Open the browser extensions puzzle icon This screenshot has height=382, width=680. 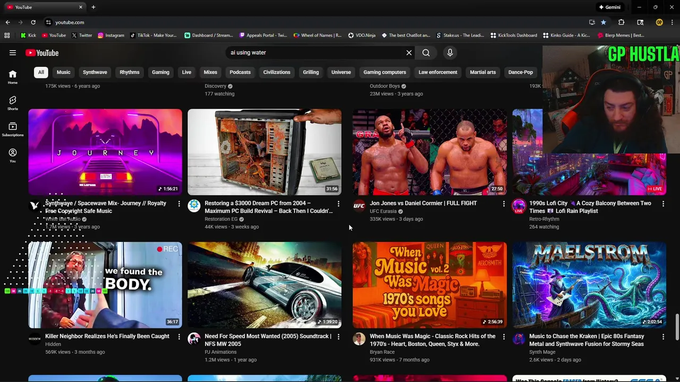click(x=621, y=22)
